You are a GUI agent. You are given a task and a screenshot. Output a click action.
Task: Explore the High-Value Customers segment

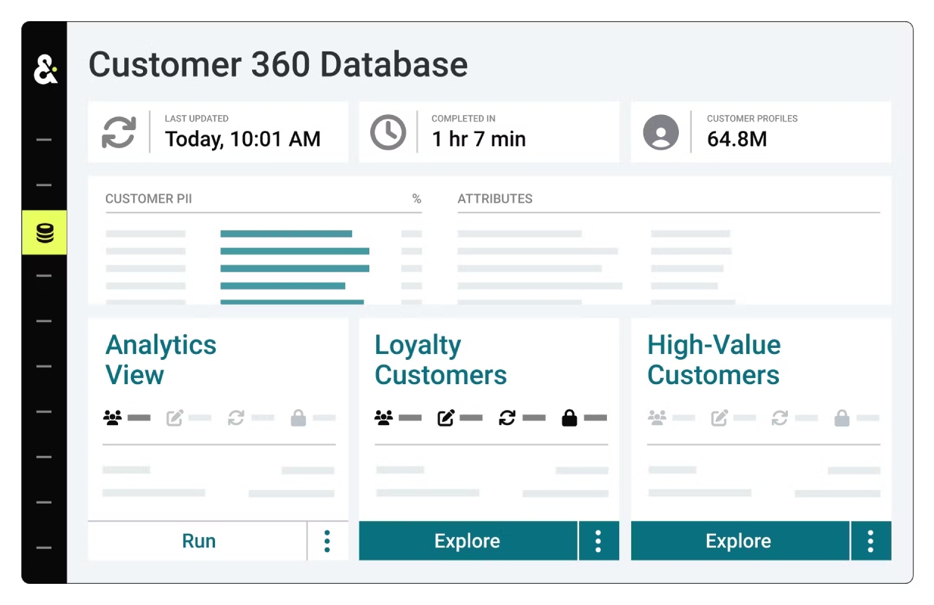(x=739, y=541)
